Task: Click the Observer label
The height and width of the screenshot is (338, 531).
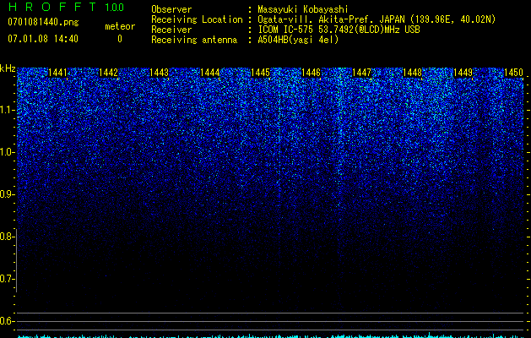Action: pyautogui.click(x=171, y=9)
